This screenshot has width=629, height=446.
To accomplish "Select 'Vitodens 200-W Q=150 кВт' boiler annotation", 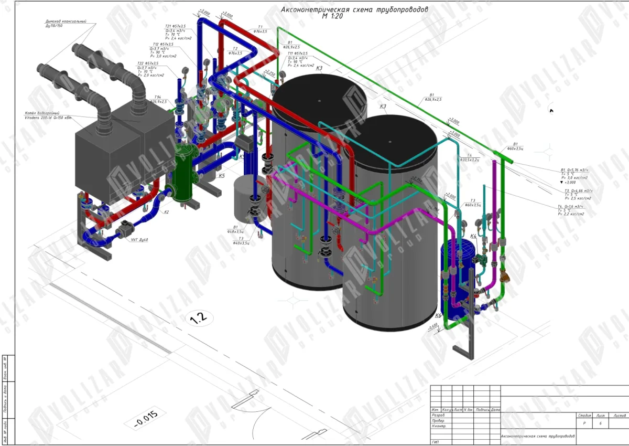I will 48,119.
